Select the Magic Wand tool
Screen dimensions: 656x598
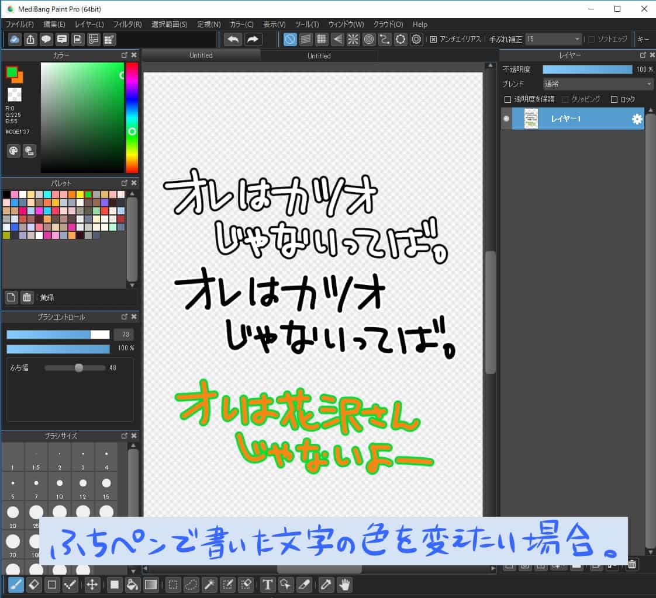pos(209,584)
